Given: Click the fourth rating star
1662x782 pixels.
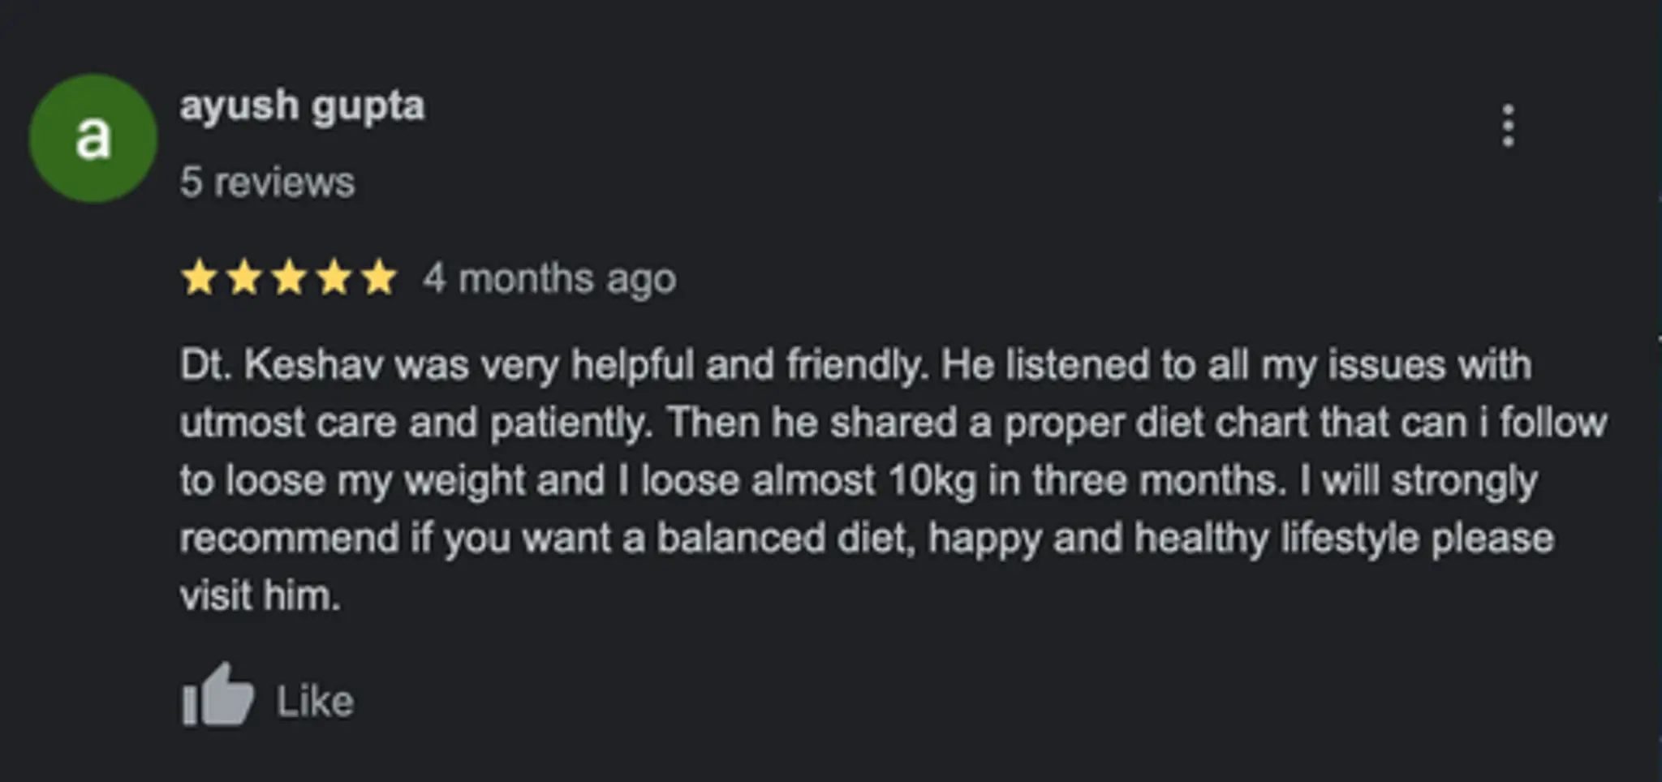Looking at the screenshot, I should point(333,278).
